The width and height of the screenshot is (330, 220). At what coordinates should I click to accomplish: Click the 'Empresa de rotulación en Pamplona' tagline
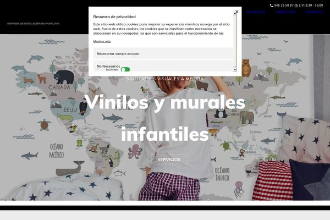[33, 24]
